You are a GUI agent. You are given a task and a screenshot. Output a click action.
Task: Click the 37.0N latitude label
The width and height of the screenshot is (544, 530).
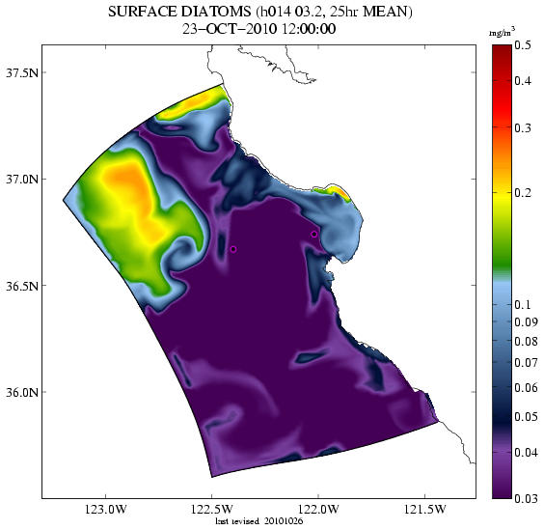pos(22,180)
